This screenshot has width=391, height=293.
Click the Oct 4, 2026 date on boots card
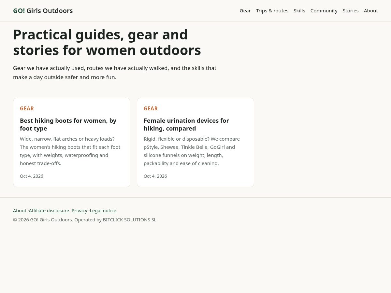coord(32,176)
